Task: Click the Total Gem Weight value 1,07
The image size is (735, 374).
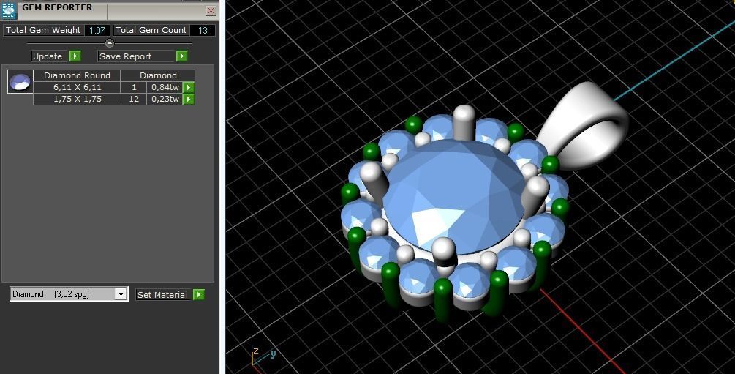Action: coord(97,31)
